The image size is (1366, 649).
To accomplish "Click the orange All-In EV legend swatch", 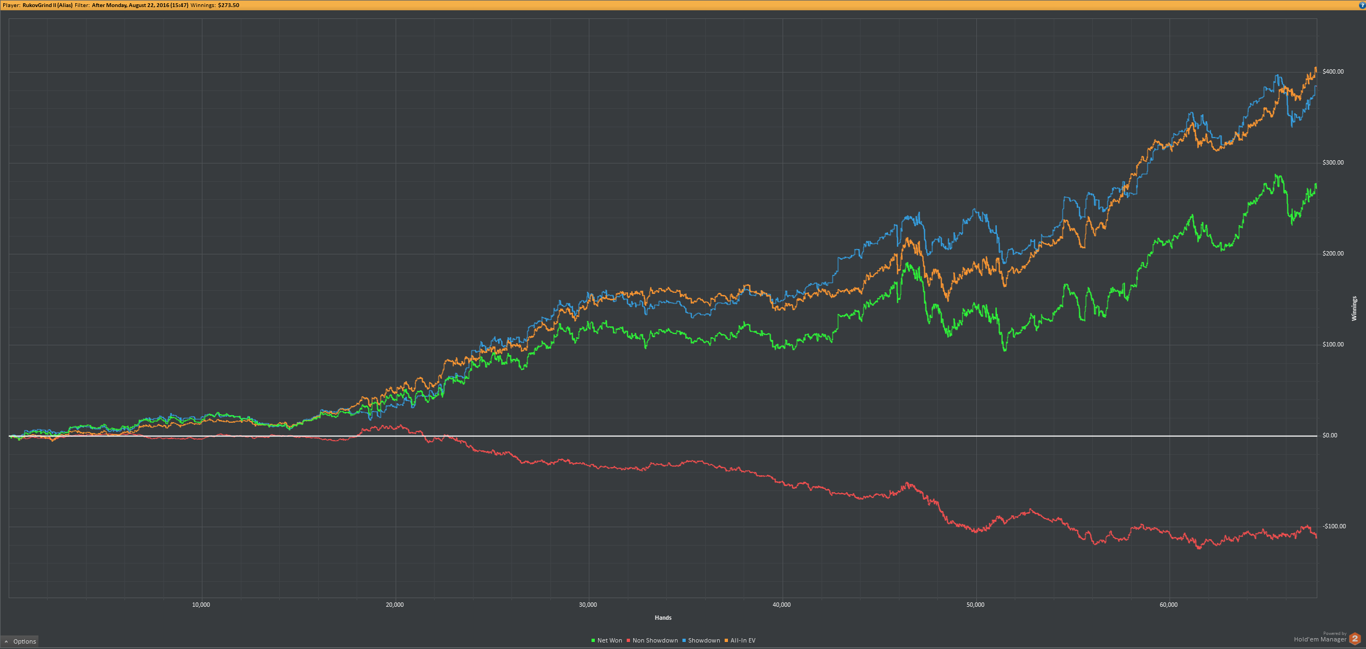I will tap(726, 641).
